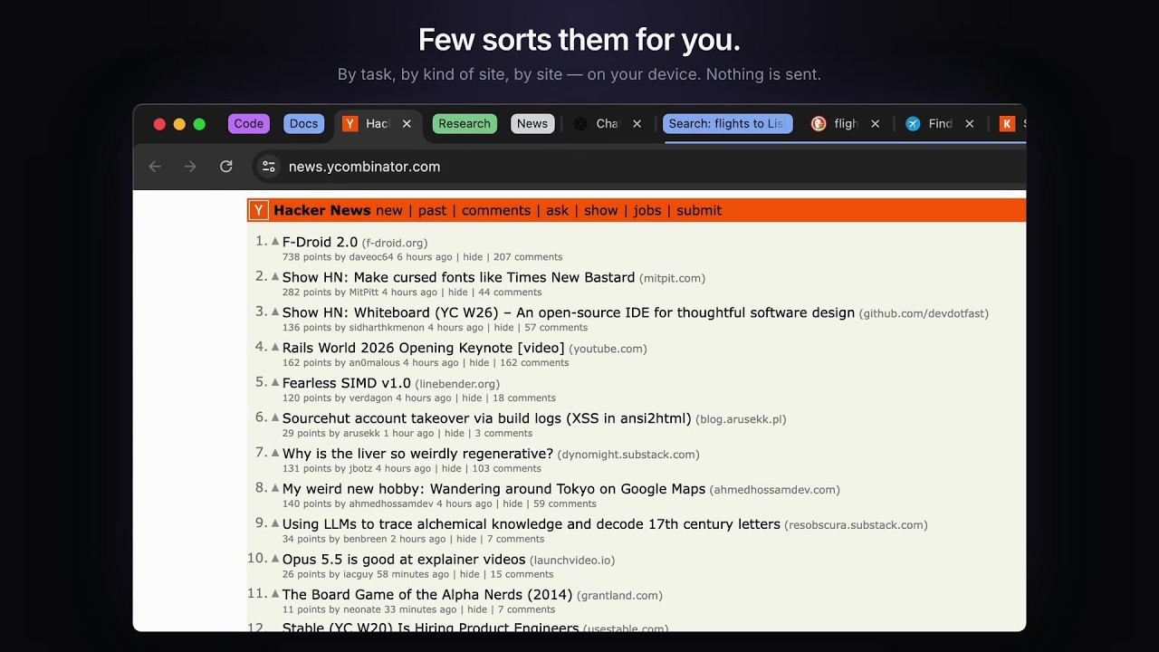Reload the current page
The image size is (1159, 652).
[226, 167]
